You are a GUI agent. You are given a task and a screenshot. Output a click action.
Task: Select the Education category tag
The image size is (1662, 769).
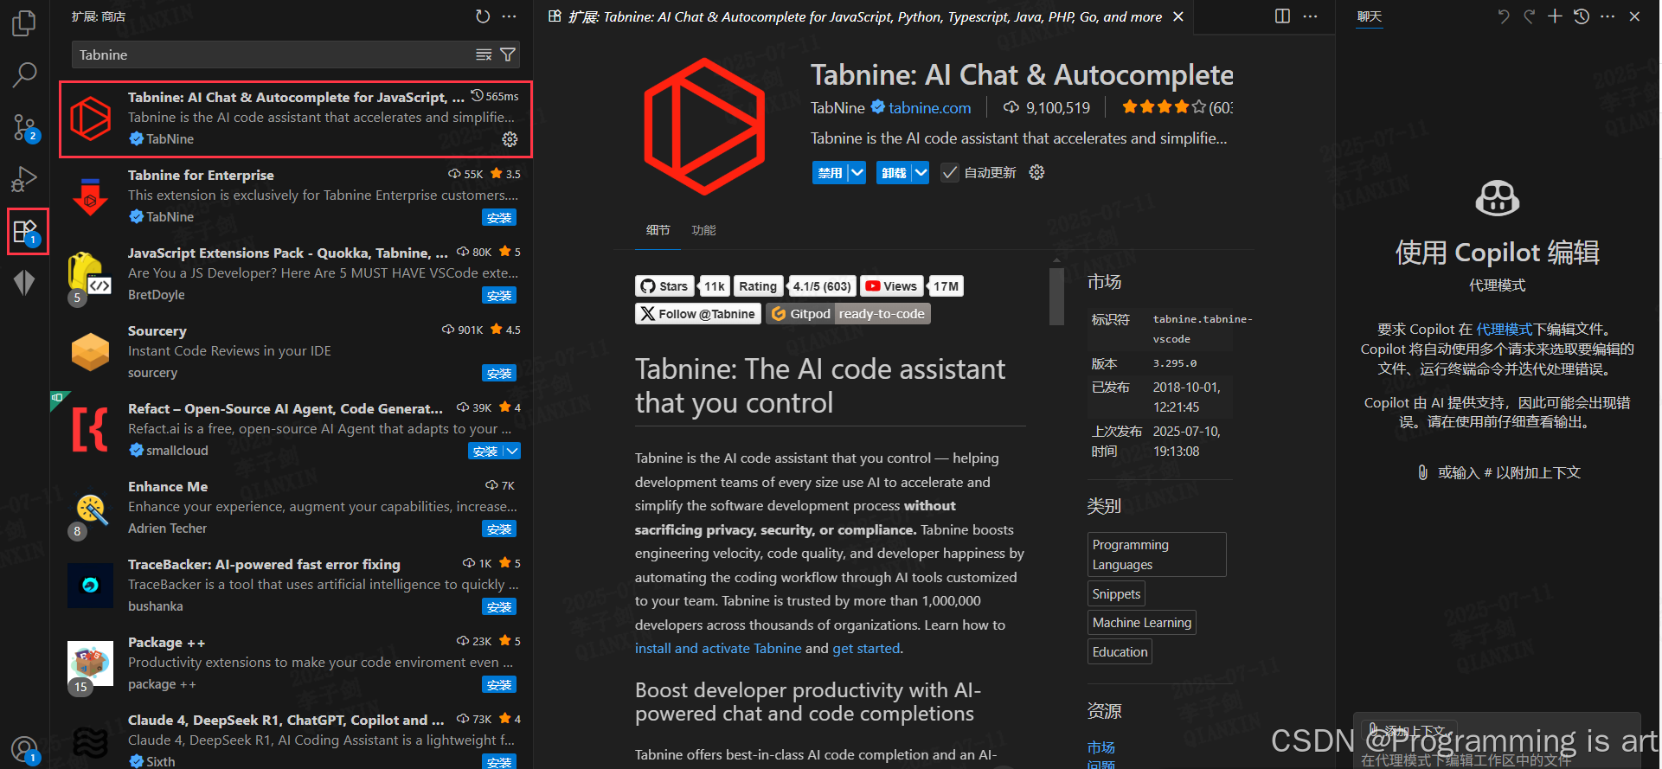coord(1120,652)
